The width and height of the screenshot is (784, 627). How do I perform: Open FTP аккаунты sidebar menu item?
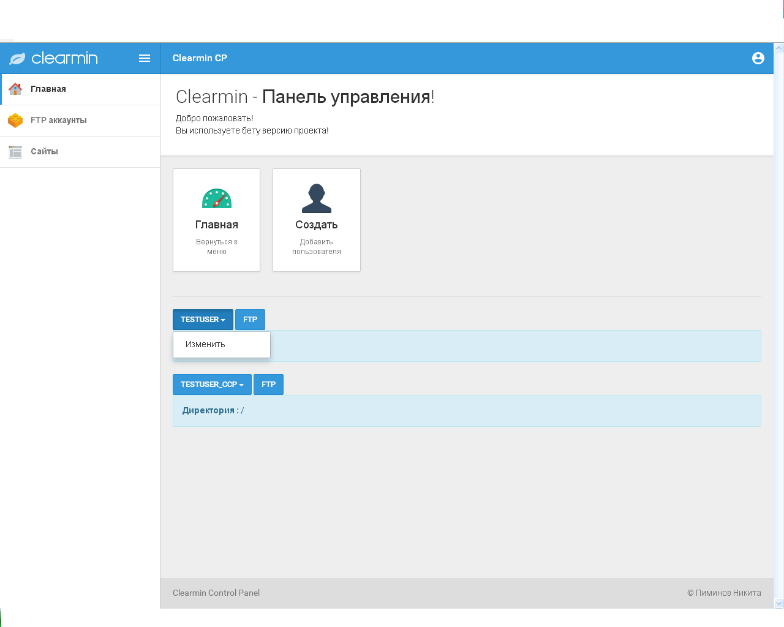[59, 120]
